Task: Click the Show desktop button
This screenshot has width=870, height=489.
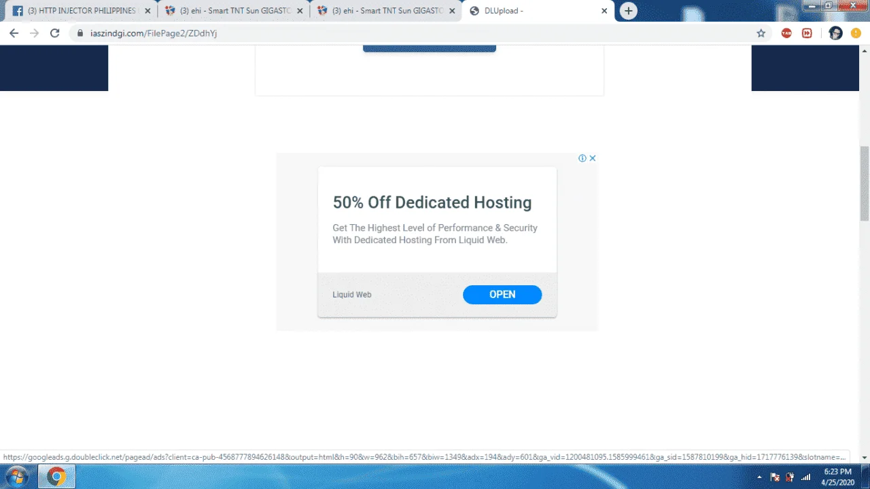Action: tap(865, 477)
